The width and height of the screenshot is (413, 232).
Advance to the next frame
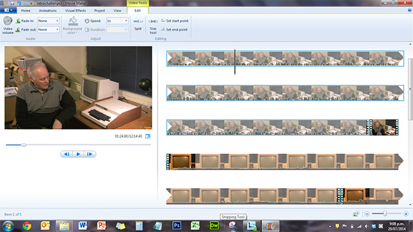click(x=90, y=154)
